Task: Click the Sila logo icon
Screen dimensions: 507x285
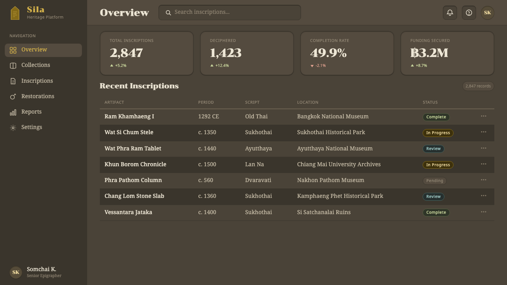Action: (x=15, y=13)
